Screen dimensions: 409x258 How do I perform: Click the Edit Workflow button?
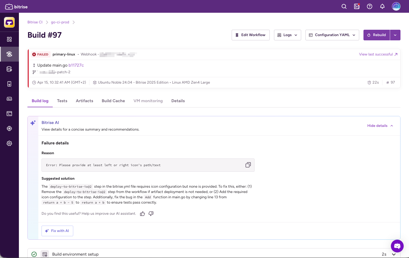click(x=251, y=35)
